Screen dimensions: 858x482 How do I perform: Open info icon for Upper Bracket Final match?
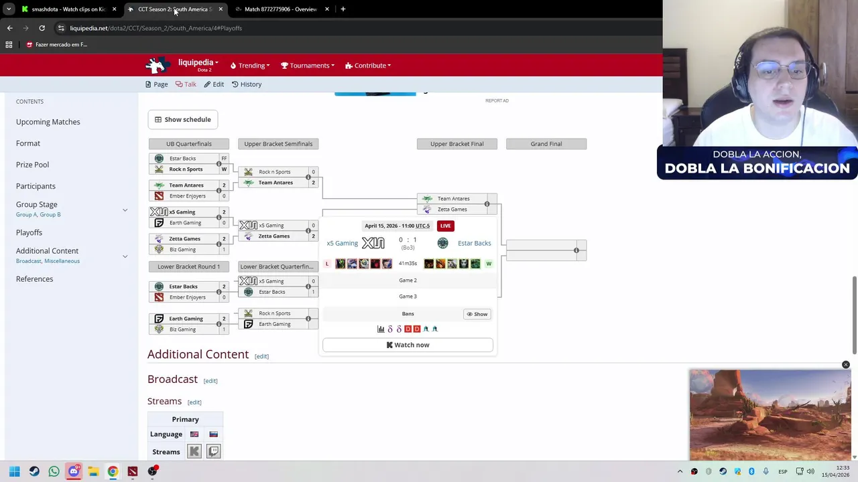coord(487,204)
